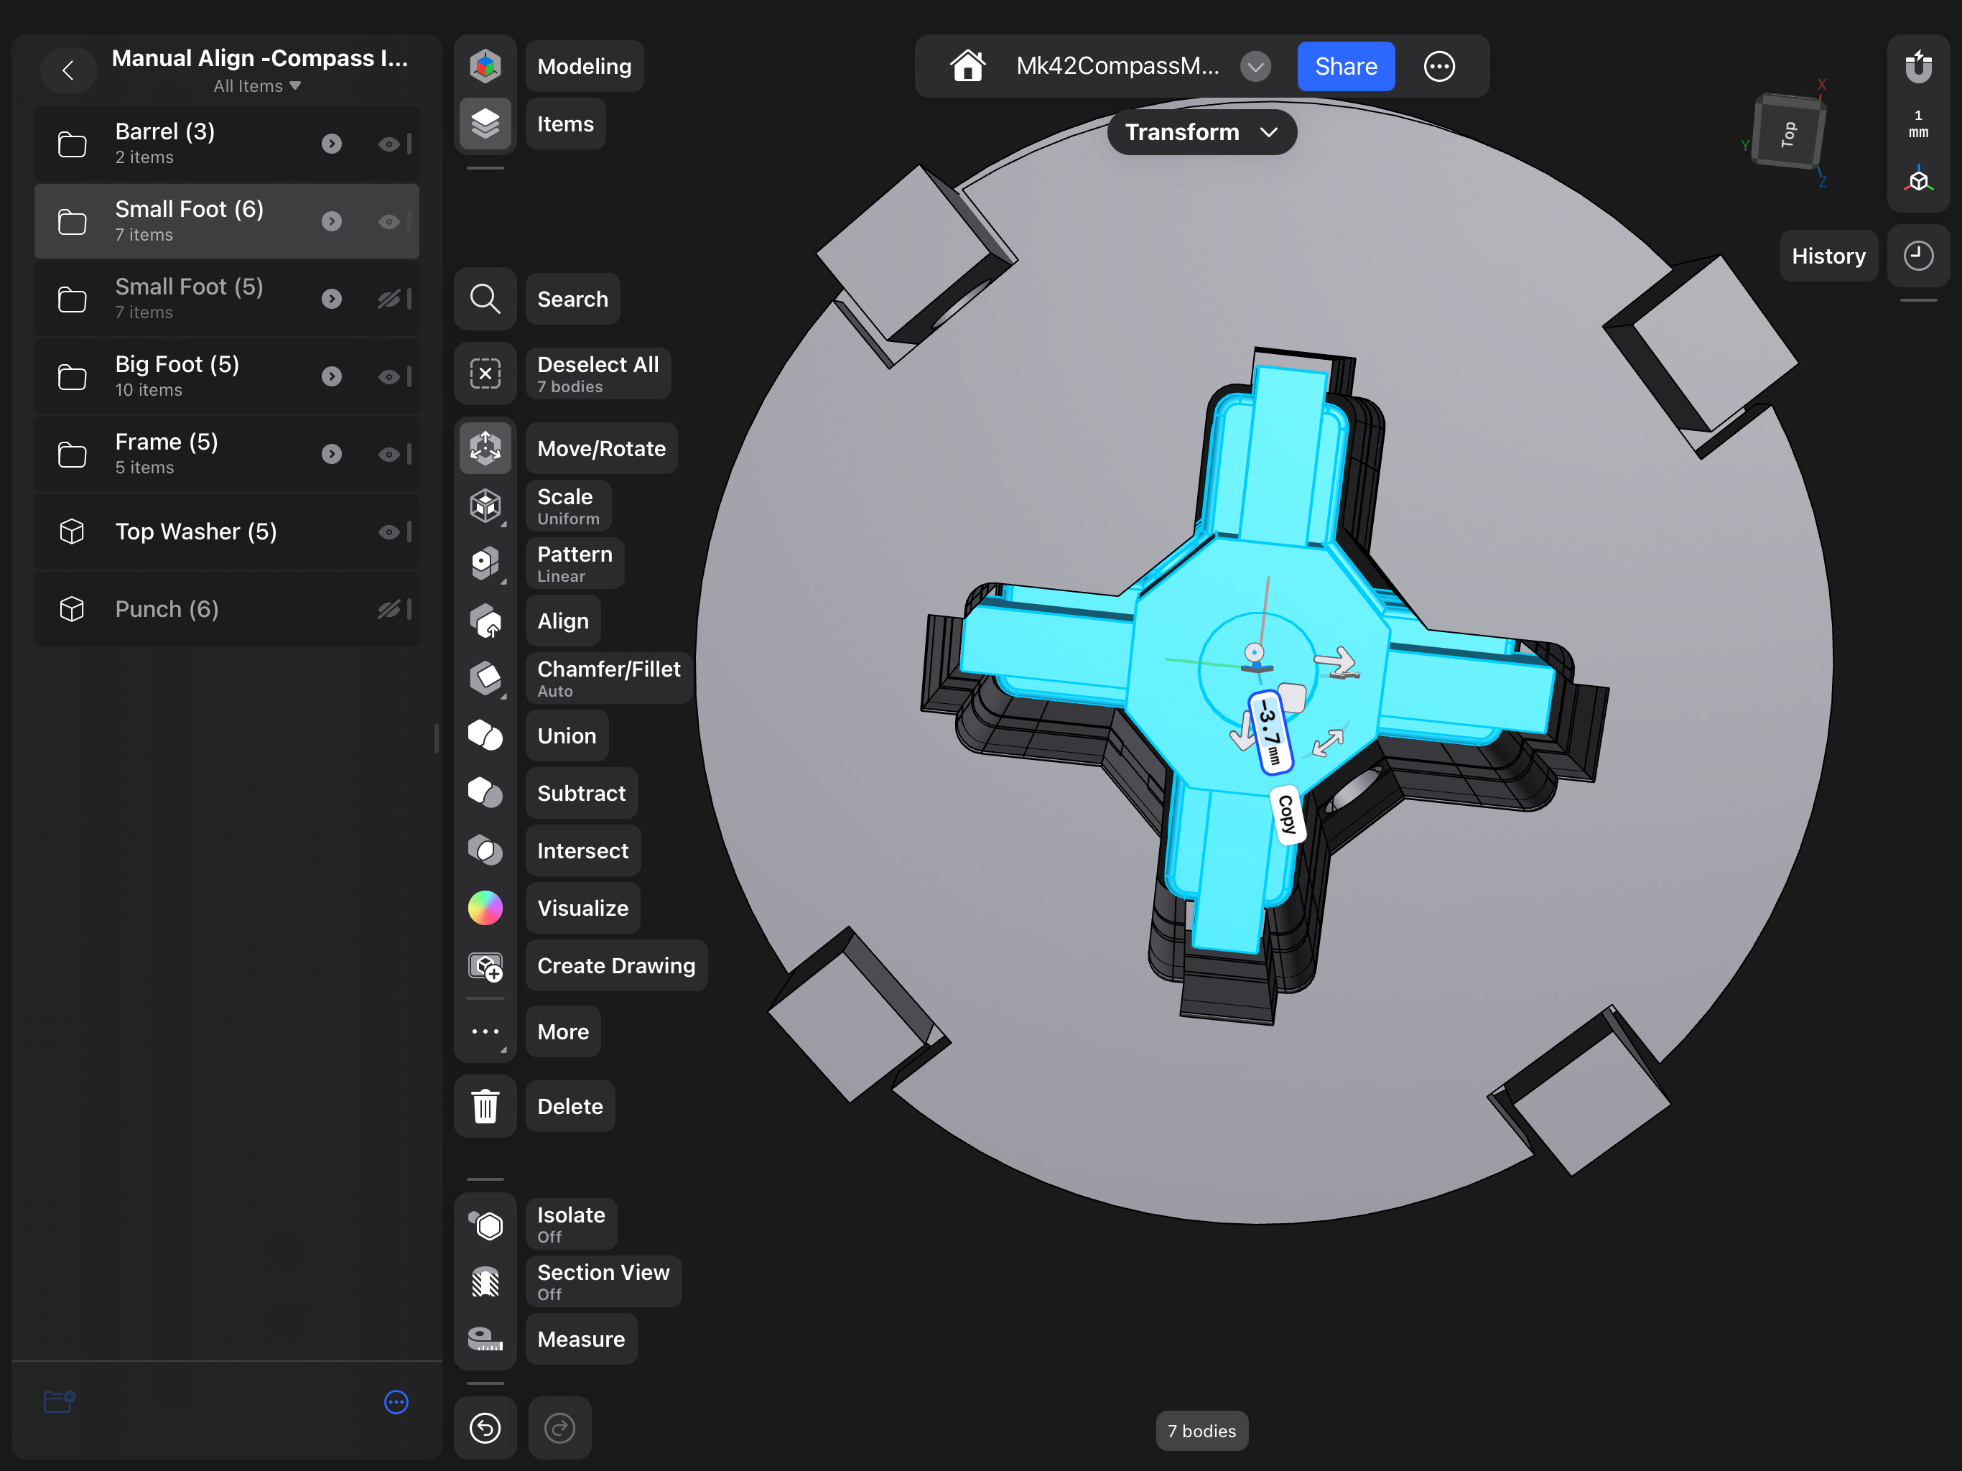Screen dimensions: 1962x1471
Task: Open the Items layers icon
Action: (x=485, y=124)
